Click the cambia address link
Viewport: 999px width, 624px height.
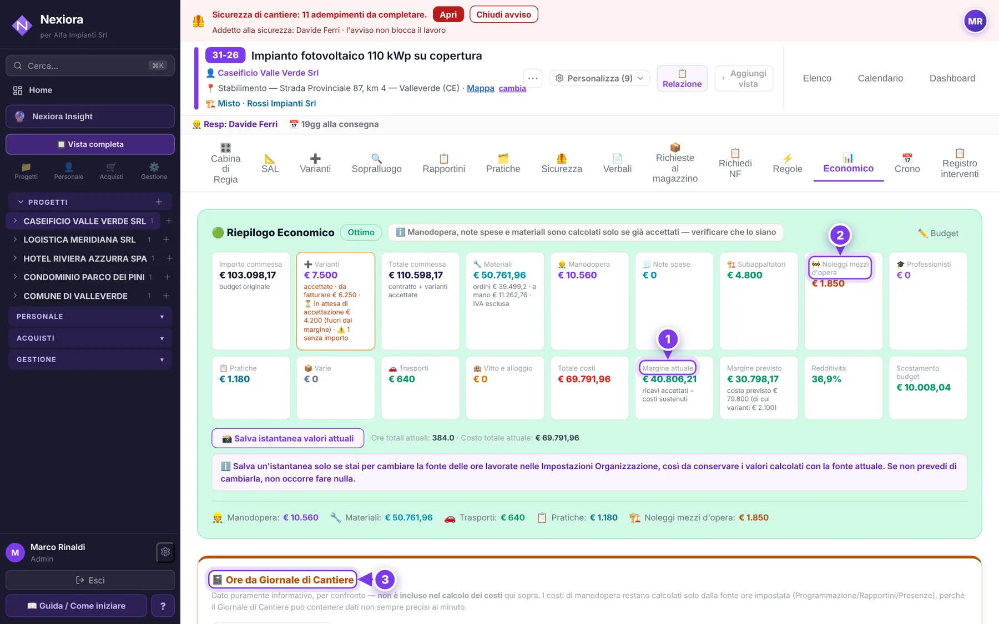coord(512,88)
